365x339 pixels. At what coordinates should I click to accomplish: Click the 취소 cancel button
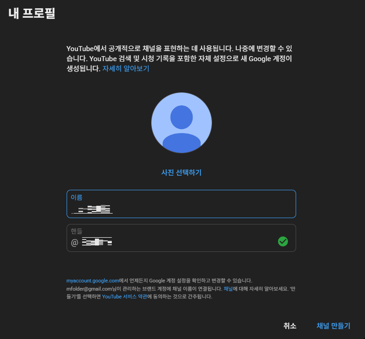coord(290,326)
